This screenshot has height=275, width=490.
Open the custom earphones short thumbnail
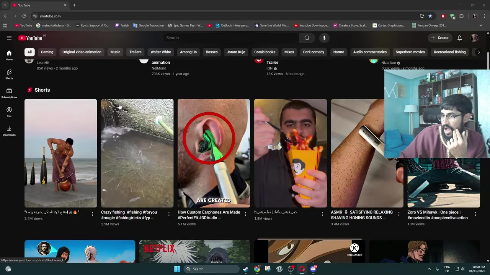click(214, 153)
